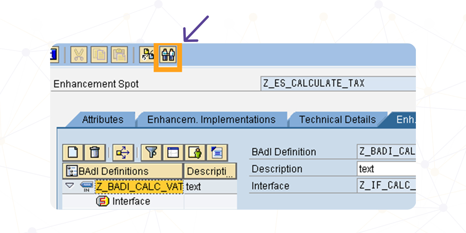Image resolution: width=466 pixels, height=233 pixels.
Task: Collapse the Z_BADI_CALC_VAT tree node
Action: pyautogui.click(x=70, y=186)
